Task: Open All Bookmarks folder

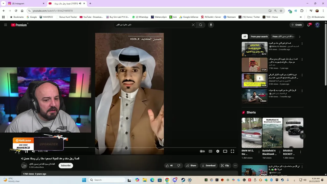Action: click(316, 17)
